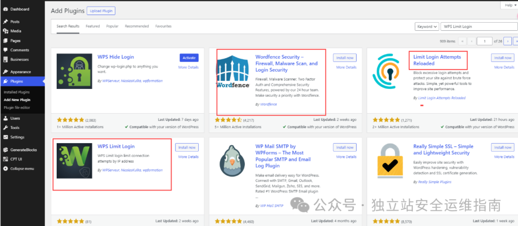Go to the next results page
The height and width of the screenshot is (226, 518).
coord(508,41)
